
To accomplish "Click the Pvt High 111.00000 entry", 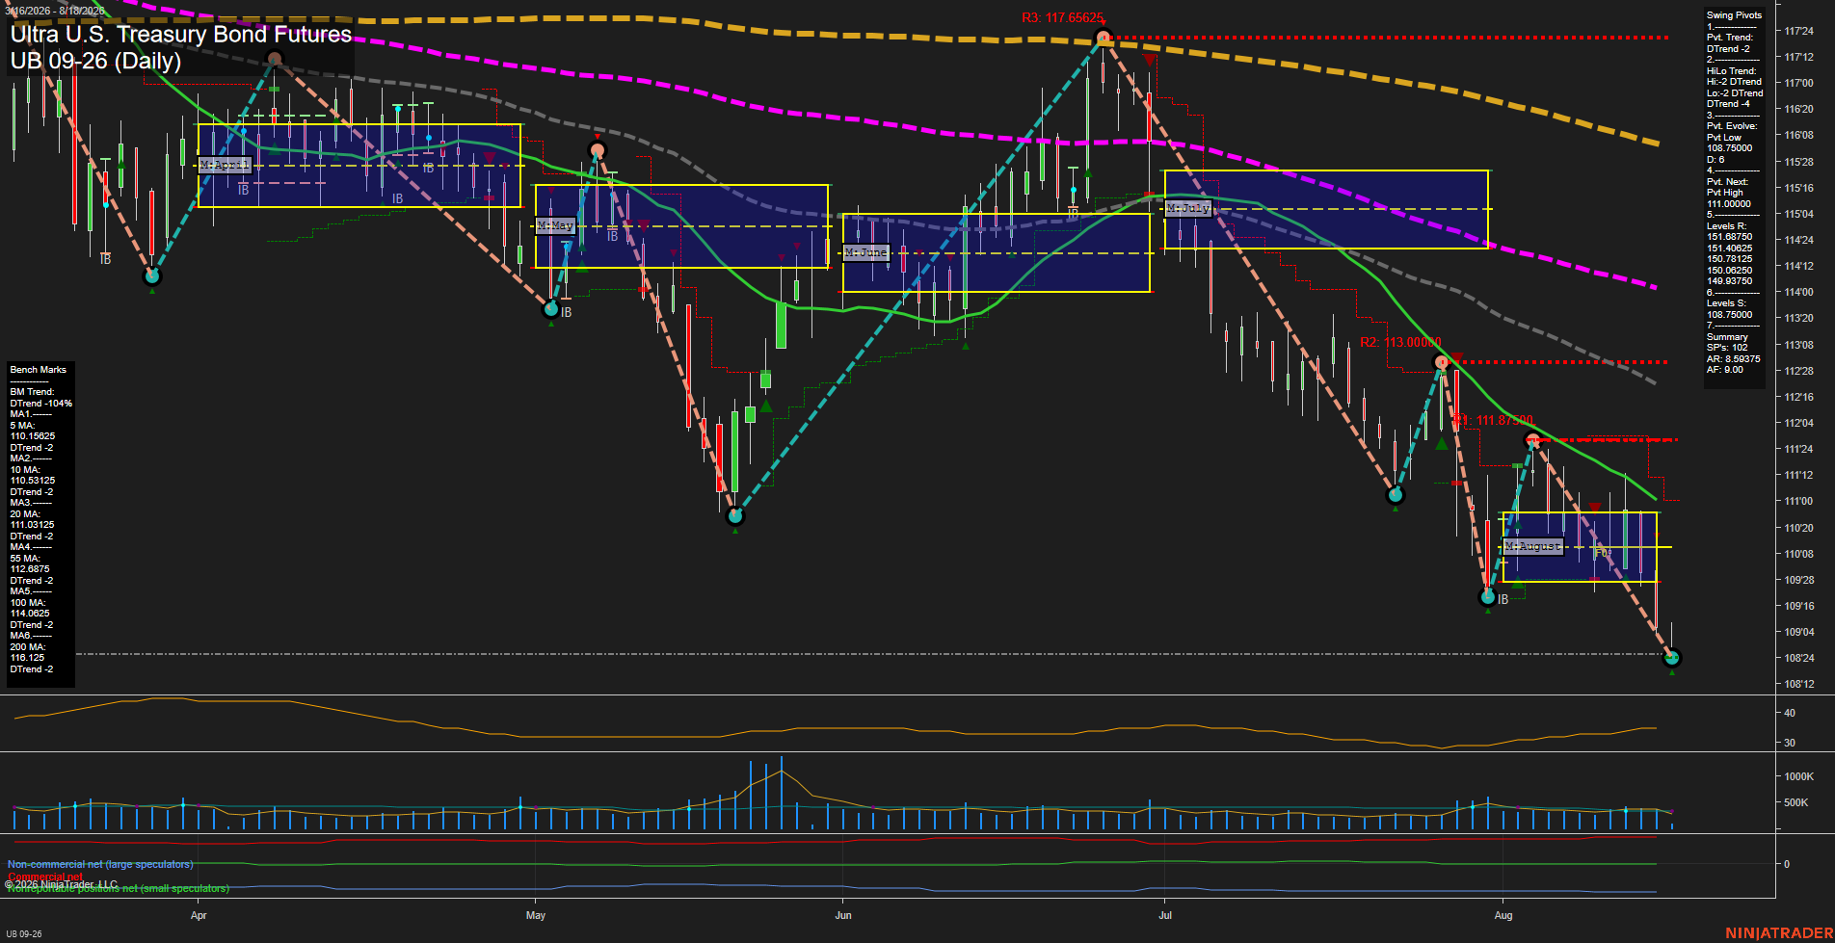I will pos(1729,198).
